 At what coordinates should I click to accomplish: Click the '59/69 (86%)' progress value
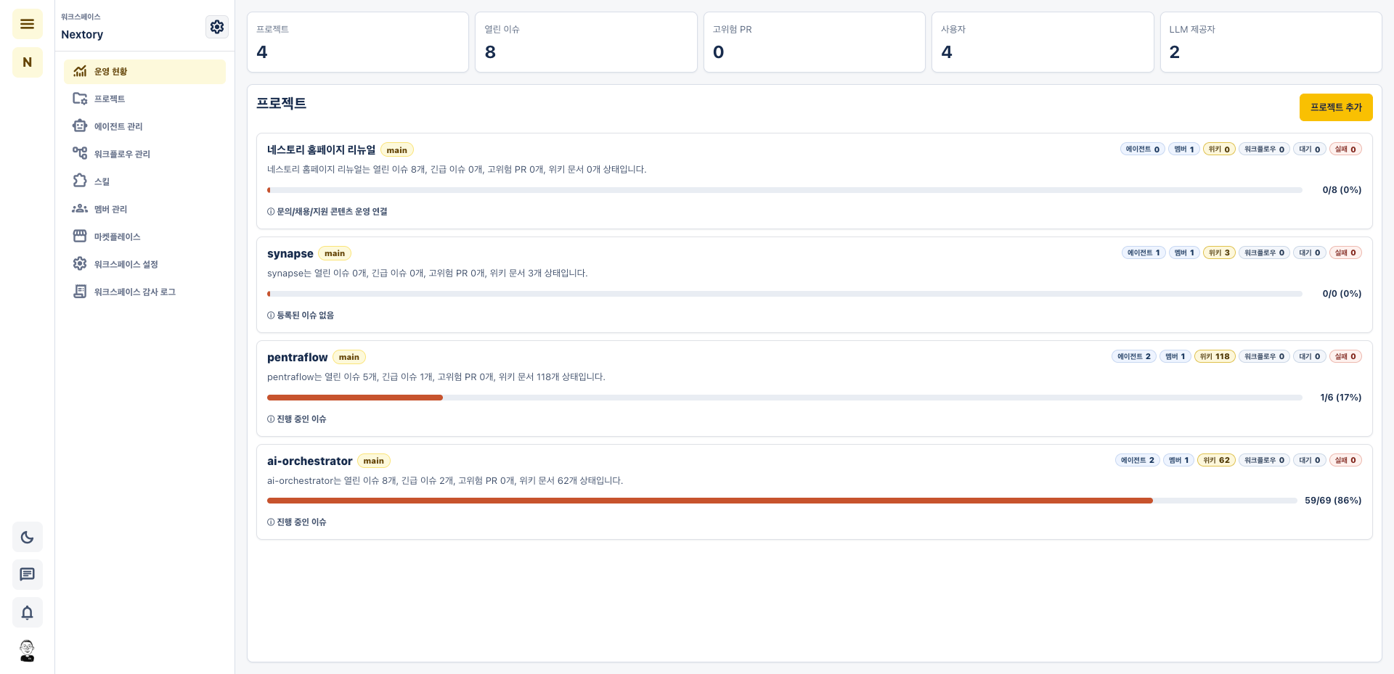pos(1333,501)
